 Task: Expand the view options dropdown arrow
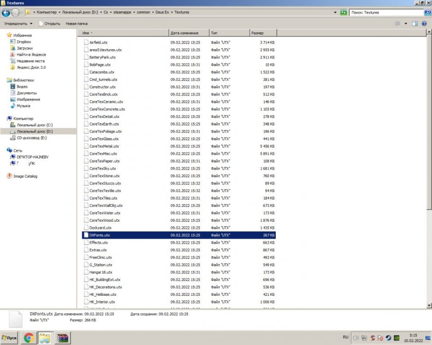click(406, 23)
